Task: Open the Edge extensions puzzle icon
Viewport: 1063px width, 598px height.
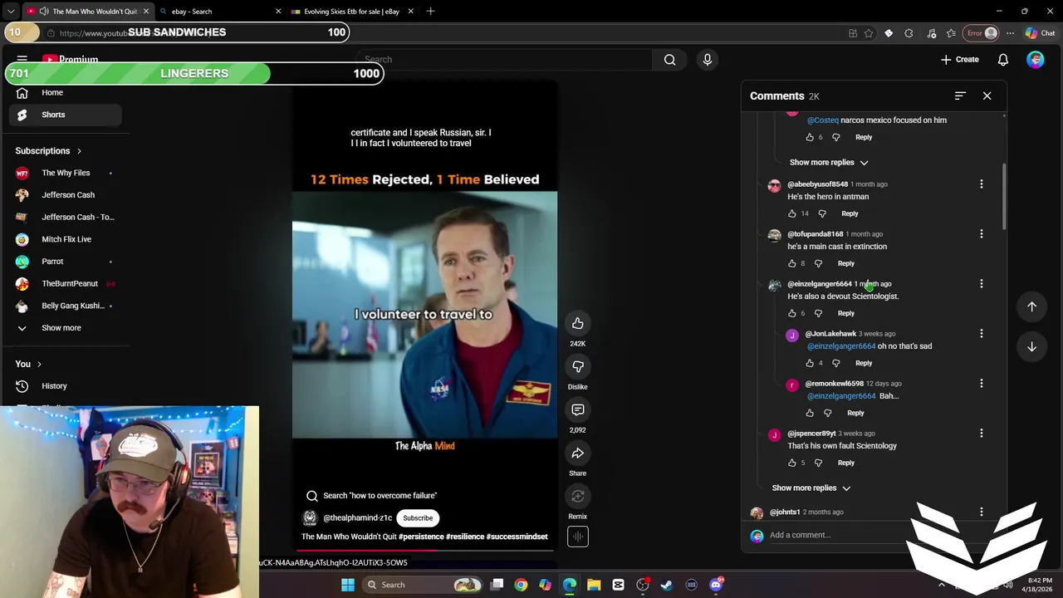Action: tap(909, 33)
